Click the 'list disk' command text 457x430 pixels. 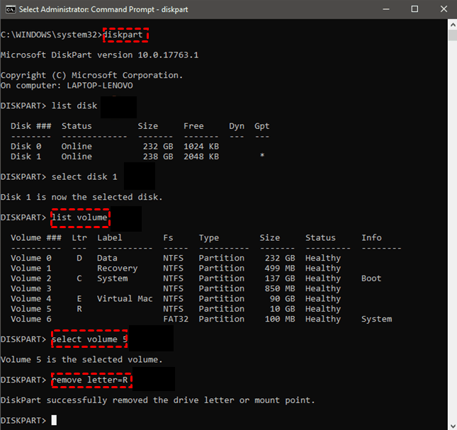pyautogui.click(x=74, y=106)
